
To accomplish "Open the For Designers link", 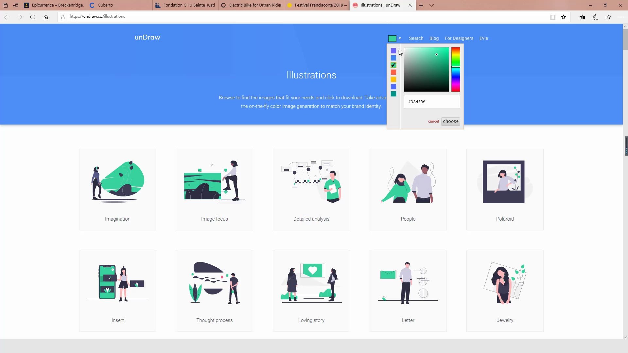I will click(459, 38).
